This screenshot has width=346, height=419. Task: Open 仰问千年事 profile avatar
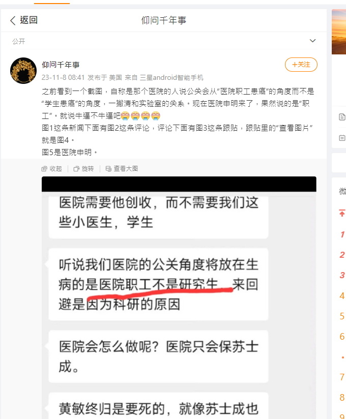(23, 71)
